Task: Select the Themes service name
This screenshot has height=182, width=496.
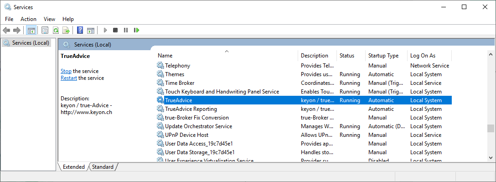Action: point(175,74)
